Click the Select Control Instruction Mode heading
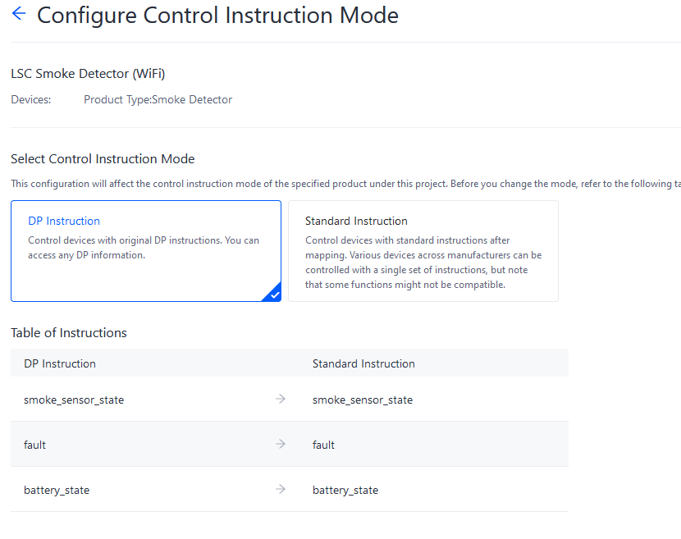Screen dimensions: 681x539 click(x=103, y=159)
